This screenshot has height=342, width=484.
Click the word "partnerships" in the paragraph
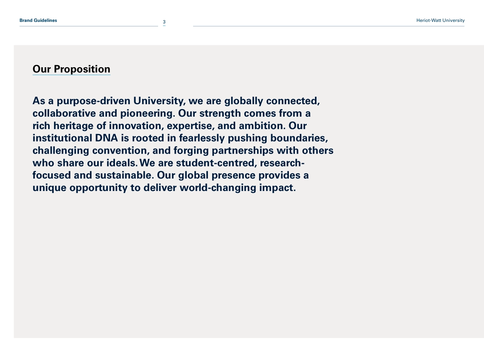[242, 151]
